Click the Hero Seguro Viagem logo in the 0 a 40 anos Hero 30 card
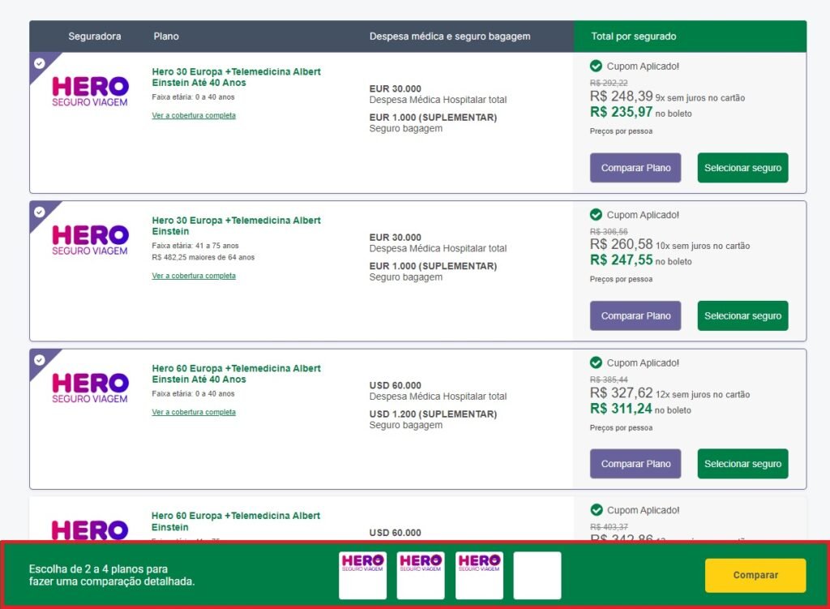This screenshot has height=609, width=830. [x=90, y=92]
